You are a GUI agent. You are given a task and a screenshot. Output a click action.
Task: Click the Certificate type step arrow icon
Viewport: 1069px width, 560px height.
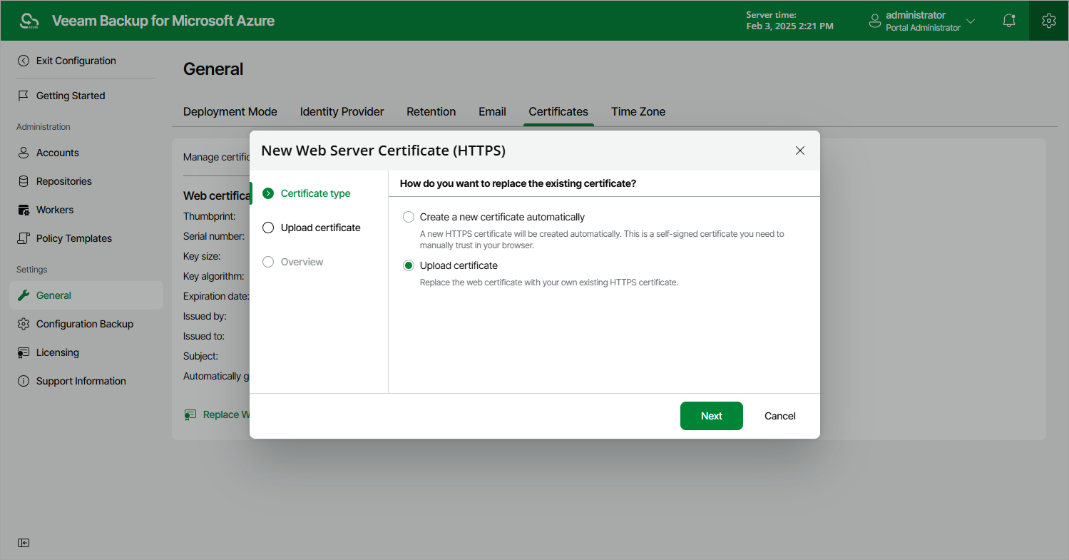click(268, 193)
